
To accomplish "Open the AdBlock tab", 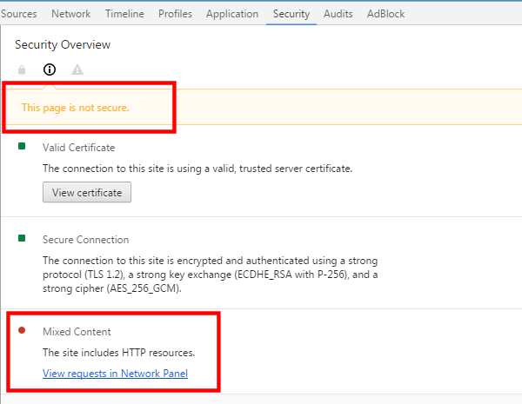I will (385, 14).
